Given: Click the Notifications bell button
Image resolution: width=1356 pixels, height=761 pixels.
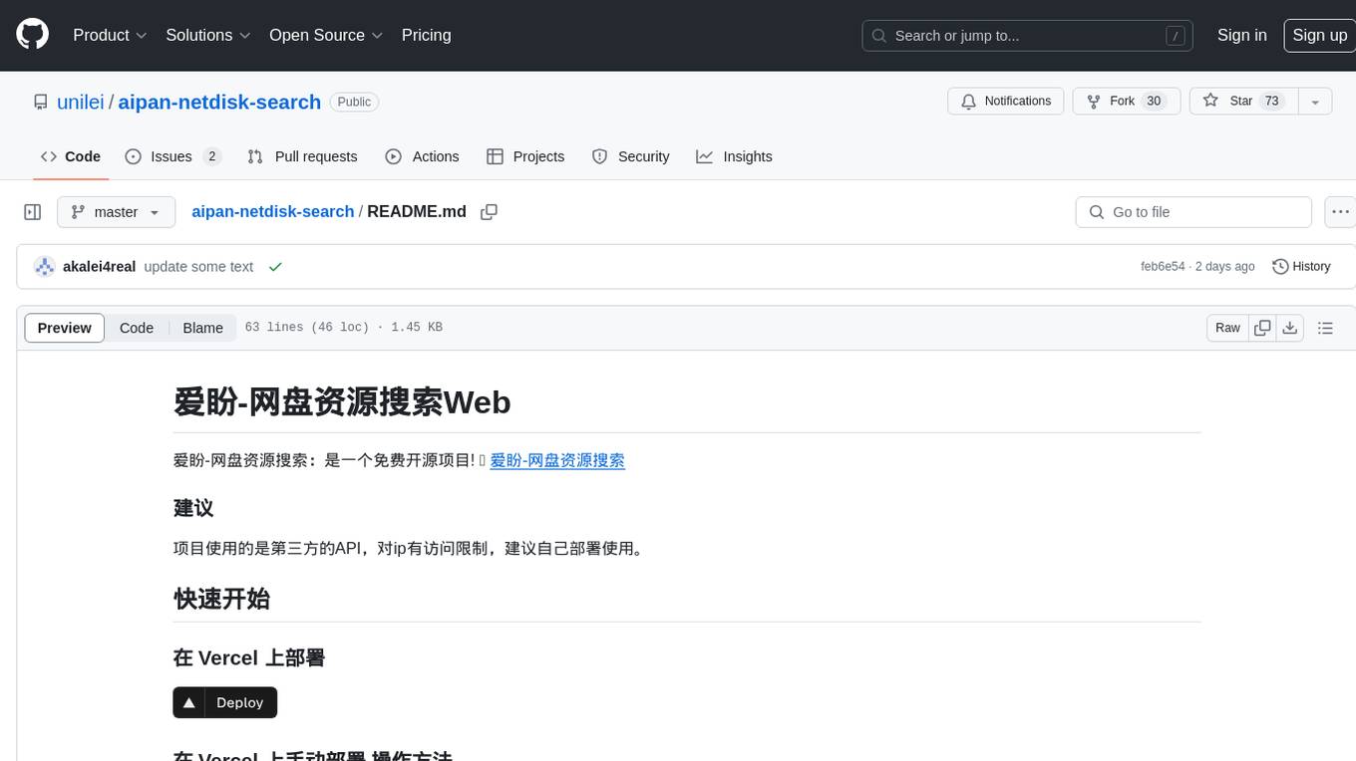Looking at the screenshot, I should (1006, 102).
